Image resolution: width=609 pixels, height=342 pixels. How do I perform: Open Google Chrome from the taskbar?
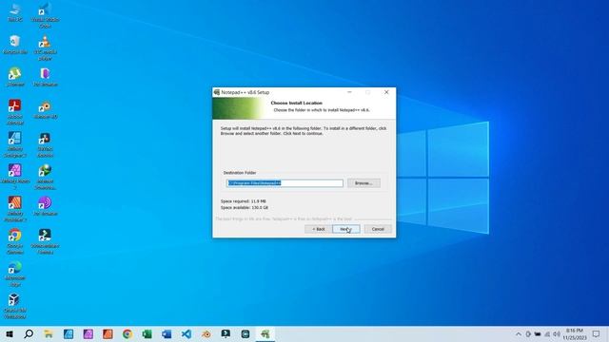point(128,333)
